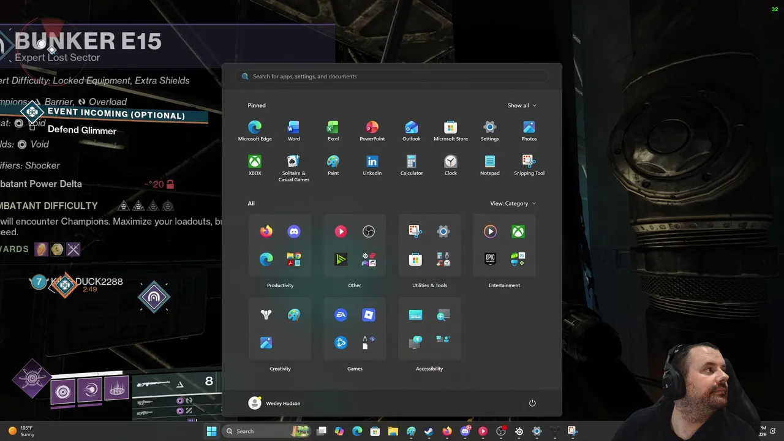Select the Games category label
This screenshot has width=784, height=441.
pos(355,369)
